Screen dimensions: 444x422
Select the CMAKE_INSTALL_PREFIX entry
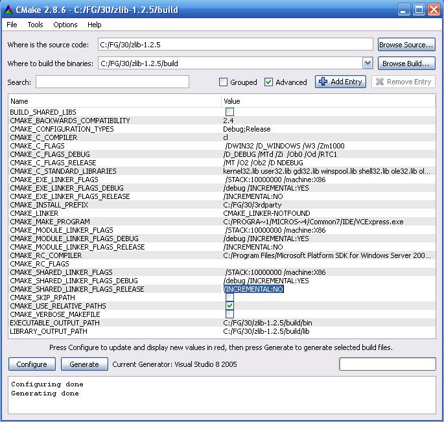coord(49,205)
